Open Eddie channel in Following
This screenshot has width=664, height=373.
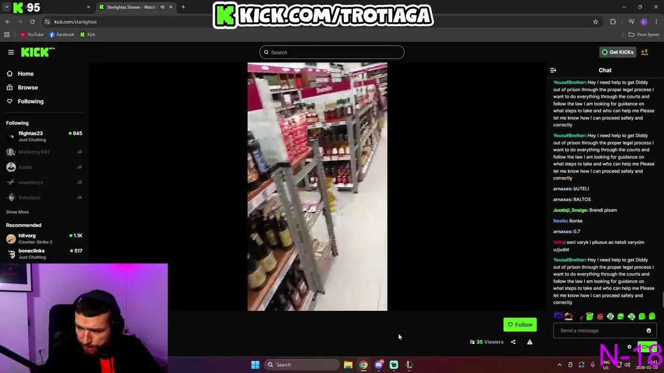(x=44, y=167)
